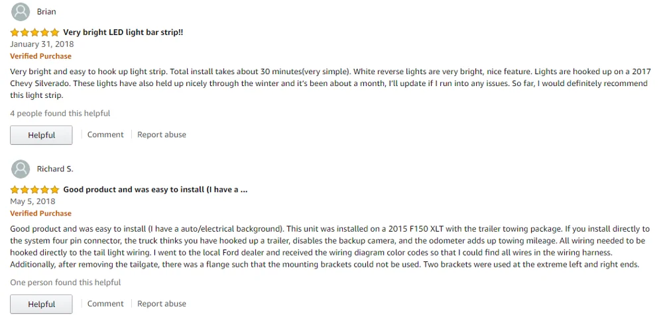Click Richard S.'s profile avatar icon
This screenshot has height=317, width=663.
point(21,169)
